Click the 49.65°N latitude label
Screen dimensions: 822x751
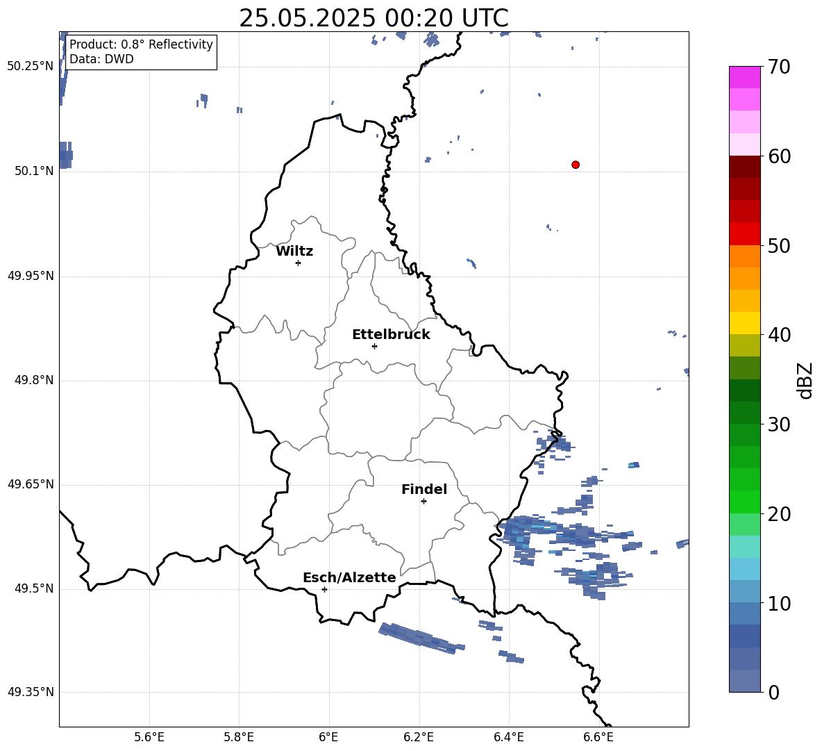tap(31, 484)
